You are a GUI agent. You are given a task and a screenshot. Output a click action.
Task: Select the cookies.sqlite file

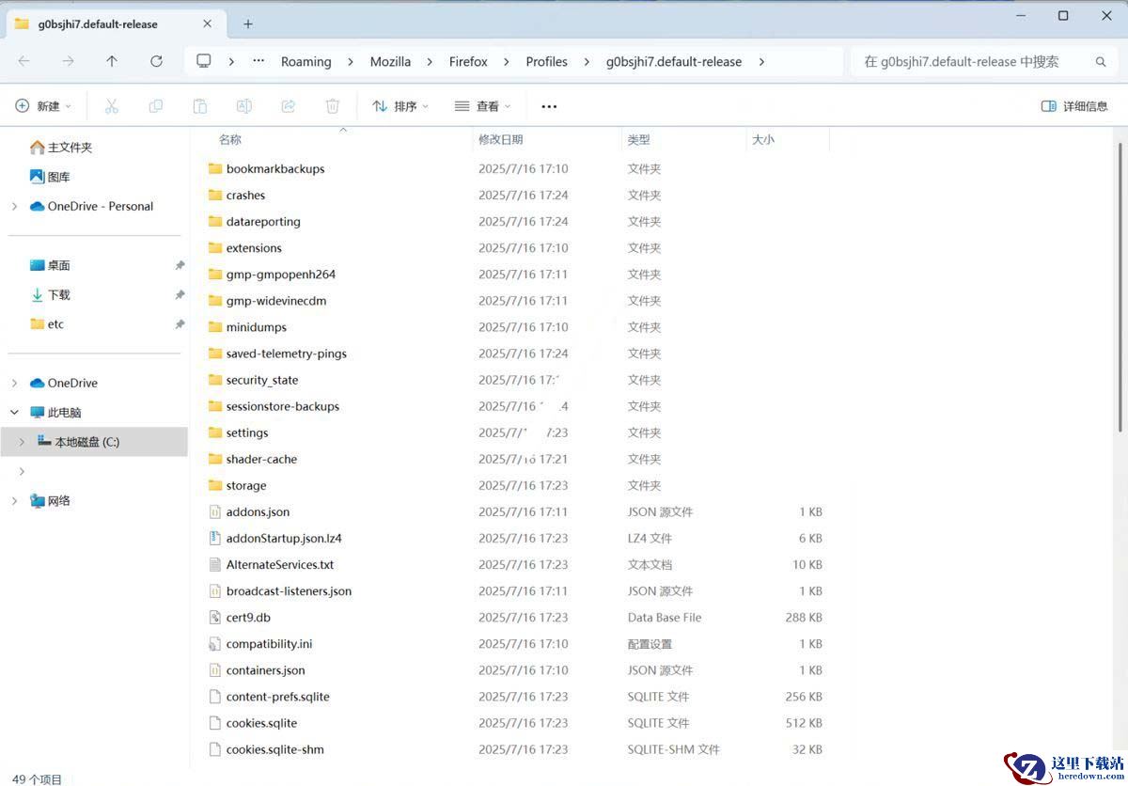click(261, 723)
